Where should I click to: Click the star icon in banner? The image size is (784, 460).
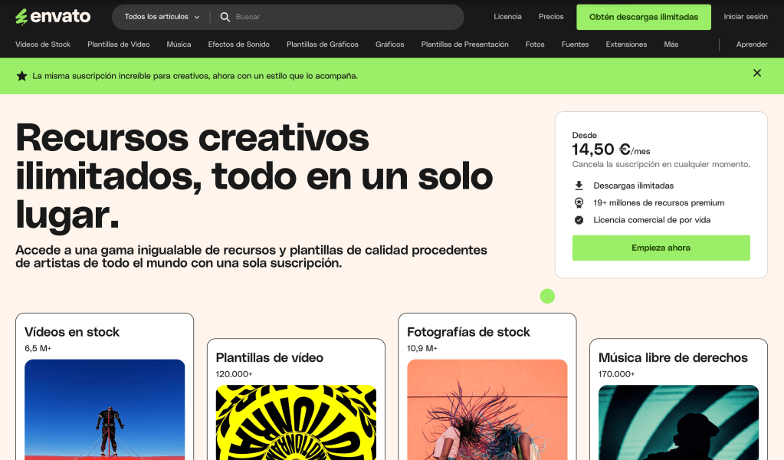(x=21, y=76)
